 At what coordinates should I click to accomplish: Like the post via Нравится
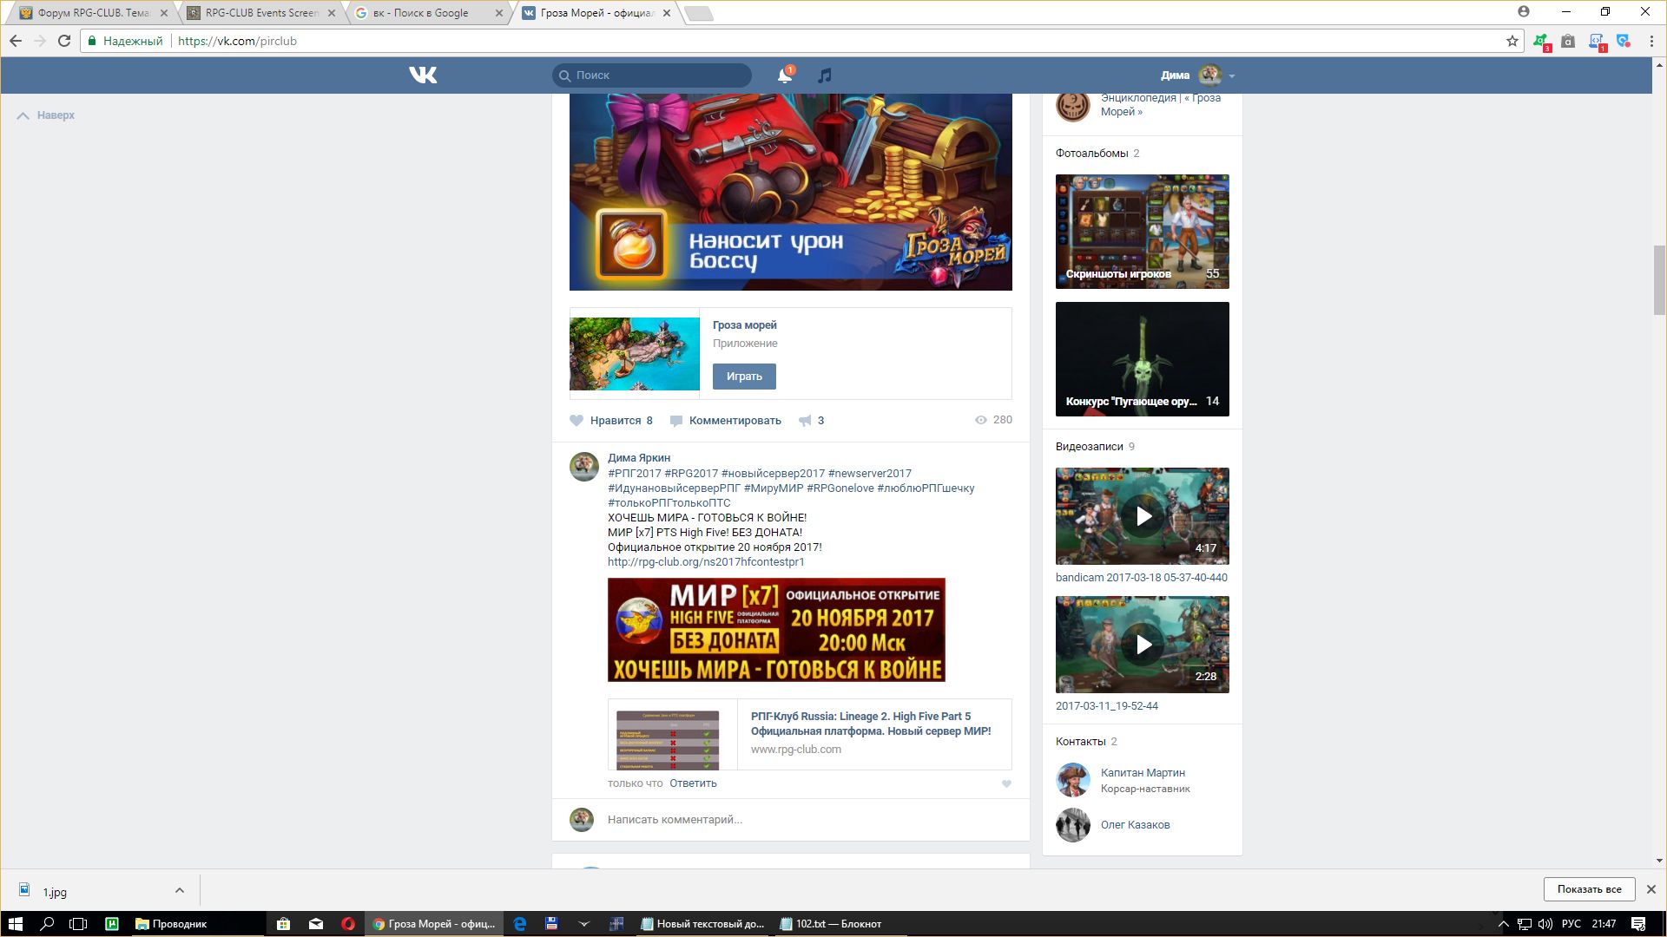[x=613, y=421]
